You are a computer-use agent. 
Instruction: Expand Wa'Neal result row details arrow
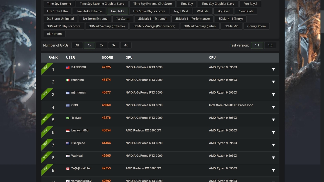tap(273, 158)
